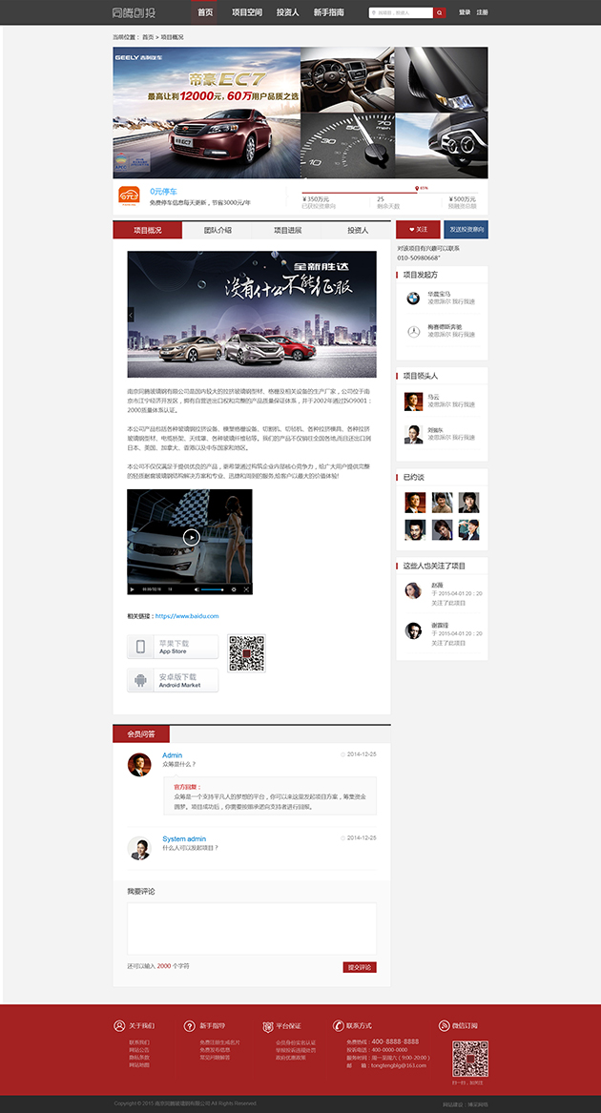
Task: Click the video control bar play icon
Action: pyautogui.click(x=133, y=589)
